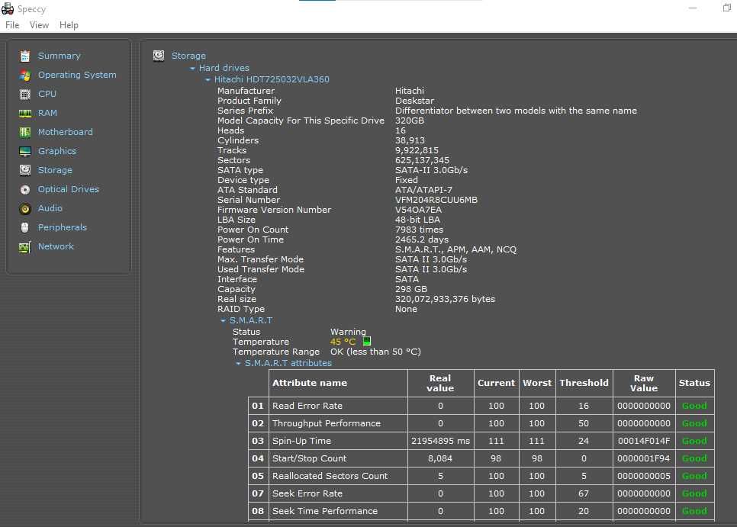Click the Real size 320,072,933,376 bytes value
This screenshot has width=737, height=527.
tap(445, 299)
